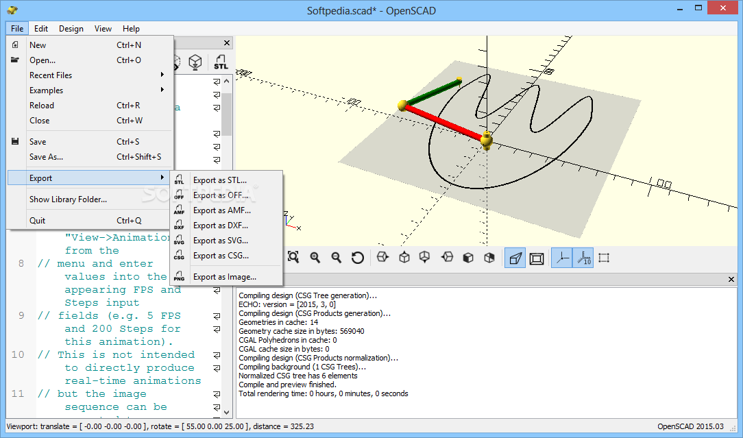Click the PNG icon for Export as Image
The width and height of the screenshot is (743, 438).
coord(179,276)
